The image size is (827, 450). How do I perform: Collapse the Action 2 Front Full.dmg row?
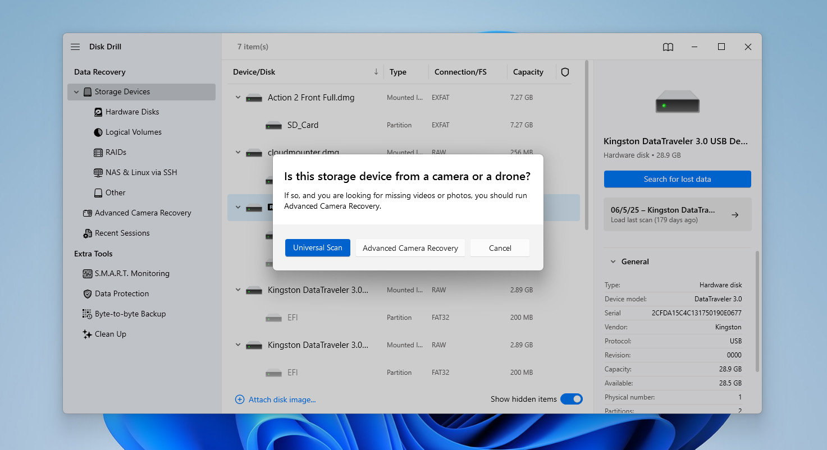point(238,98)
